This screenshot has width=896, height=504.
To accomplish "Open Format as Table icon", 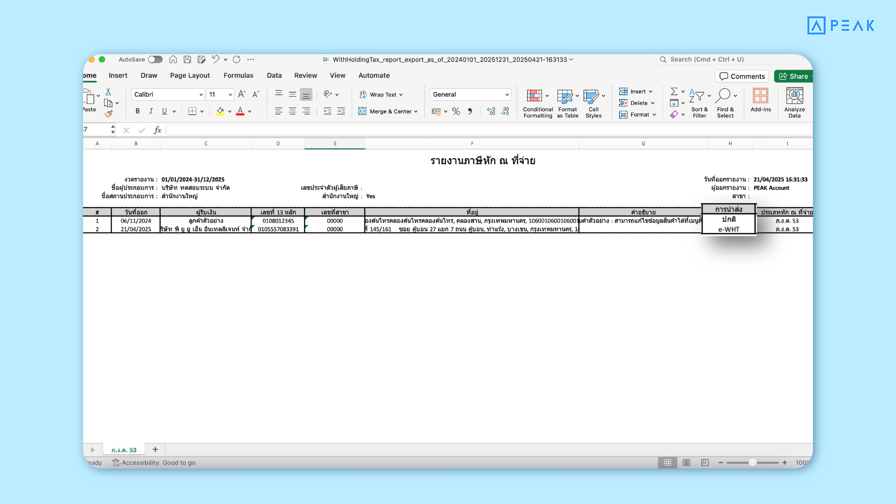I will pyautogui.click(x=565, y=96).
